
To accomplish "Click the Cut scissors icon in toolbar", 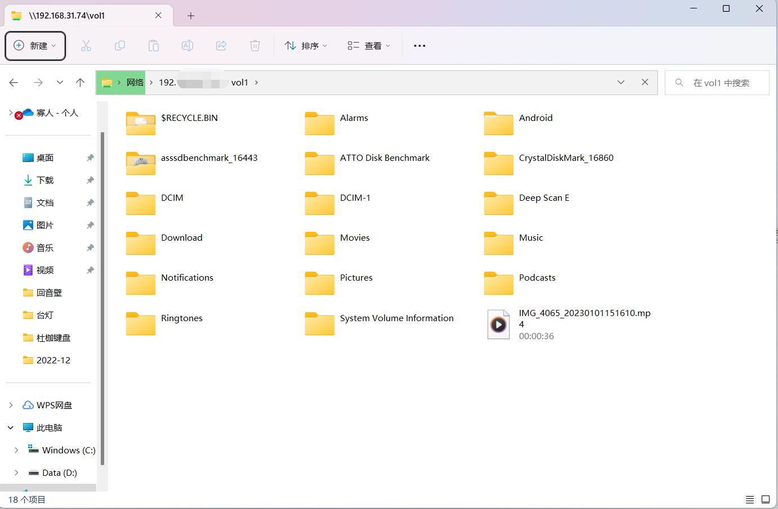I will 86,46.
